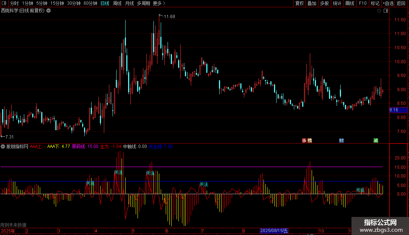Click the 减 shareholder reduction marker
Image resolution: width=409 pixels, height=235 pixels.
376,140
